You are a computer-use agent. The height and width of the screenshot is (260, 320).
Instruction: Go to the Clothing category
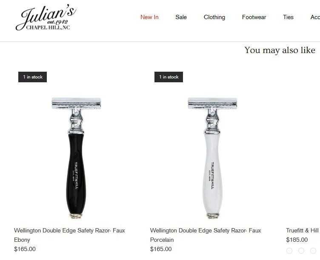pyautogui.click(x=214, y=17)
